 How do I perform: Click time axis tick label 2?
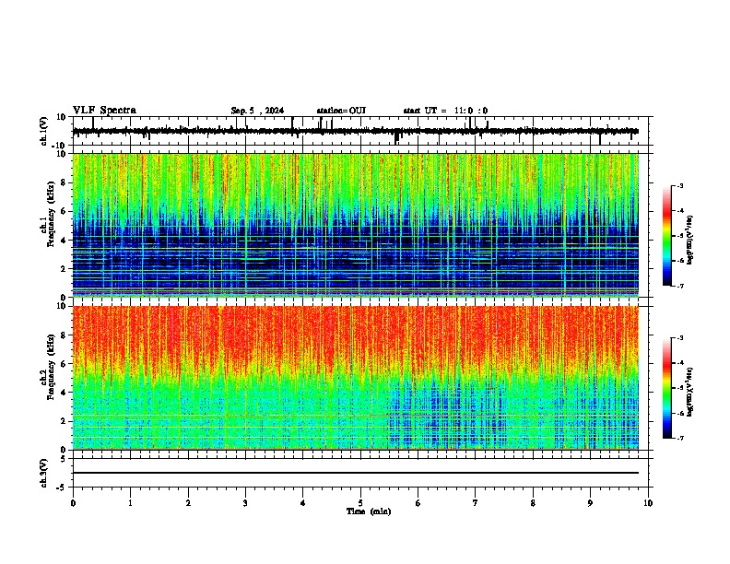click(x=188, y=503)
